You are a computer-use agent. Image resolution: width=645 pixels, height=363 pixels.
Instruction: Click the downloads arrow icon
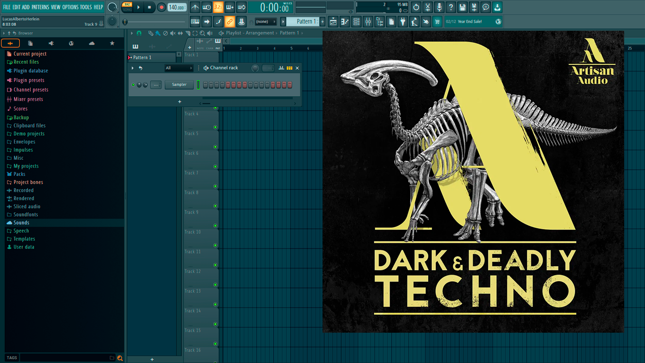pos(498,7)
